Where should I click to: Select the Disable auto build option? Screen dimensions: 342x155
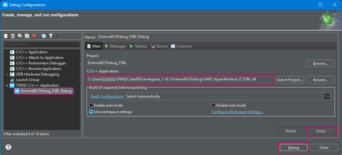tap(213, 105)
